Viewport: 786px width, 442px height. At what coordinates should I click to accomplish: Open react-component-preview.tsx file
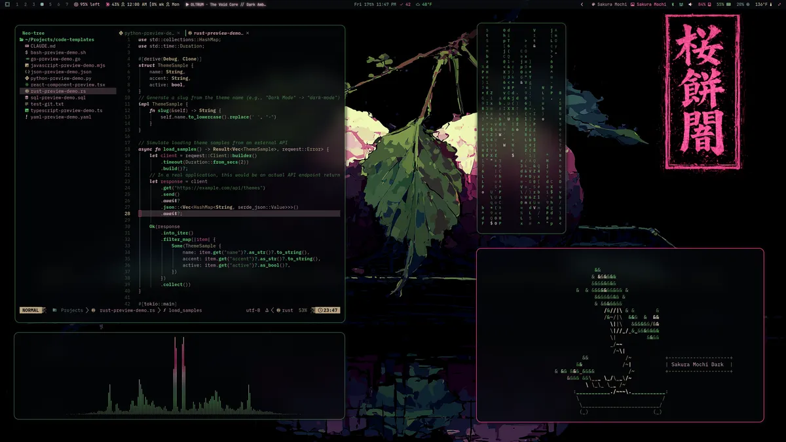[x=67, y=84]
